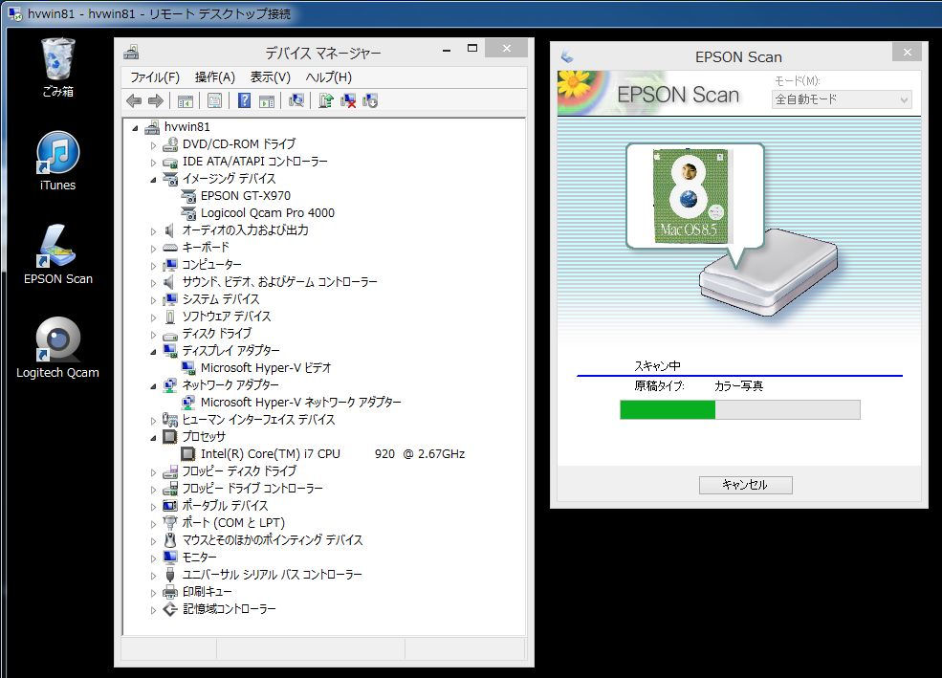
Task: Collapse ネットワーク アダプター category
Action: pyautogui.click(x=153, y=386)
